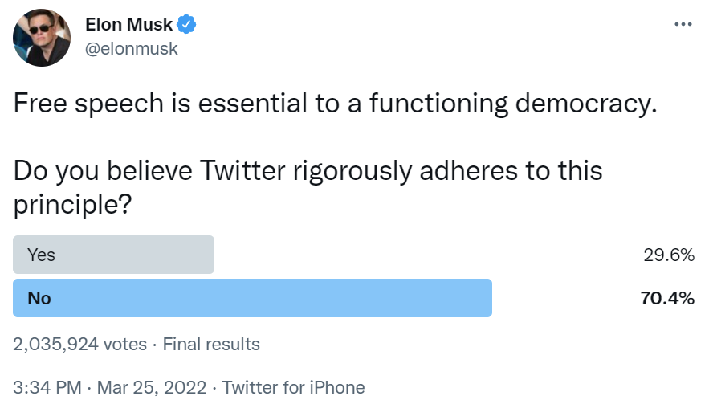The image size is (709, 404).
Task: Click the bold 'No' label in the blue bar
Action: point(39,298)
